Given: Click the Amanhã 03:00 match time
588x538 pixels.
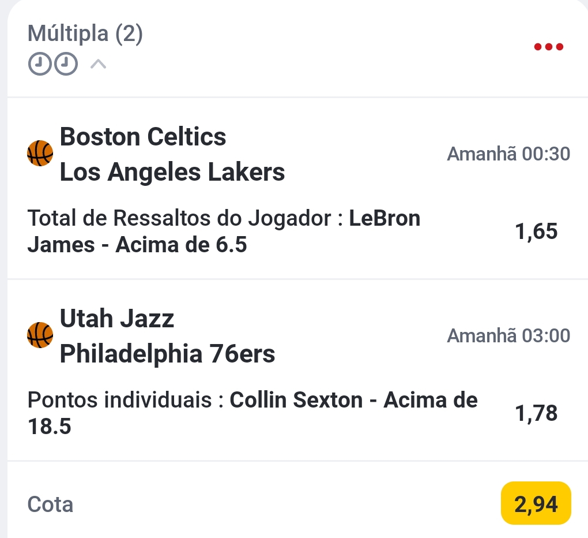Looking at the screenshot, I should [508, 335].
